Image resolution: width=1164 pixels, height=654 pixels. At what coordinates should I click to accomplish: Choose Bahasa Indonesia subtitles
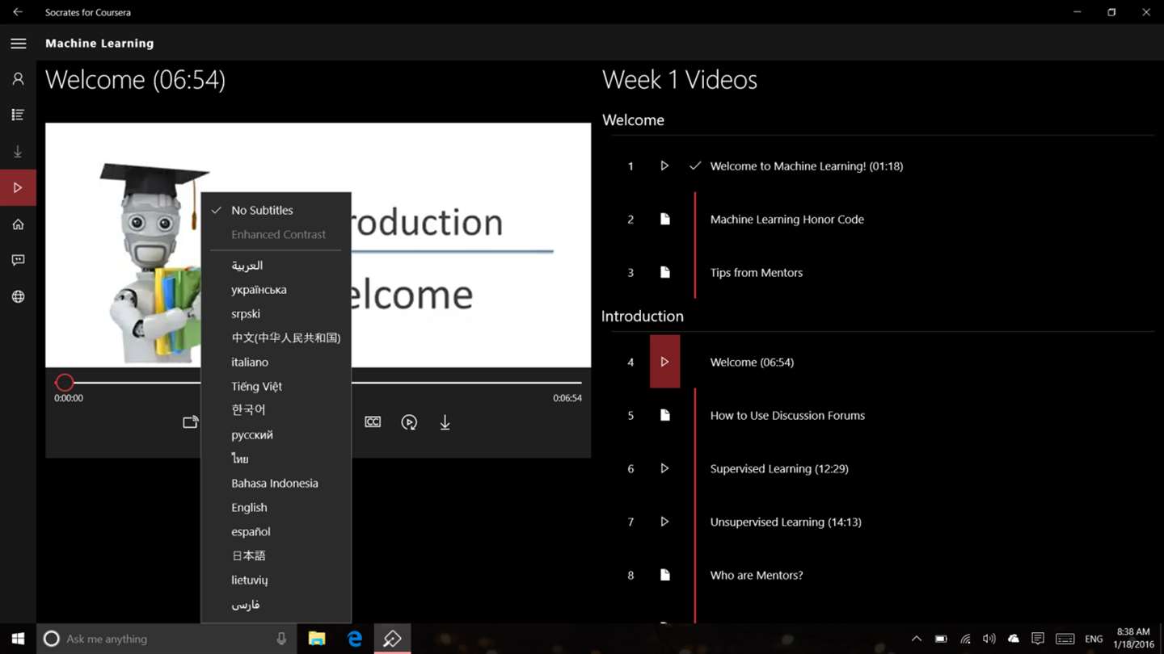click(x=276, y=483)
